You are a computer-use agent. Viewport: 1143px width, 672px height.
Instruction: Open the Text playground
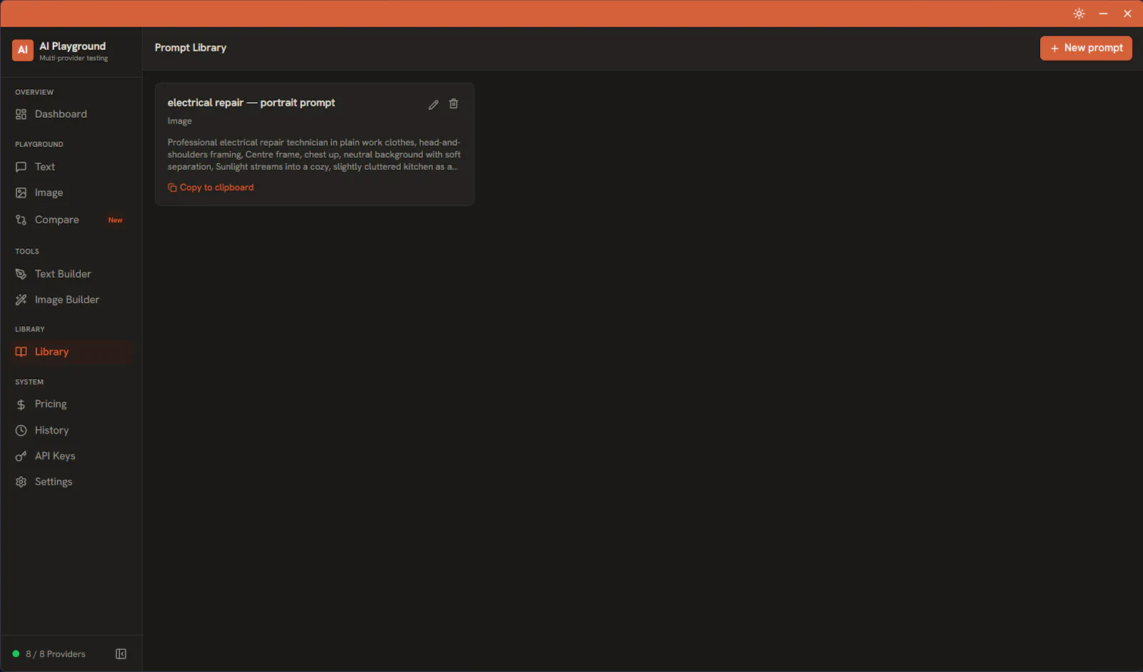click(x=71, y=166)
